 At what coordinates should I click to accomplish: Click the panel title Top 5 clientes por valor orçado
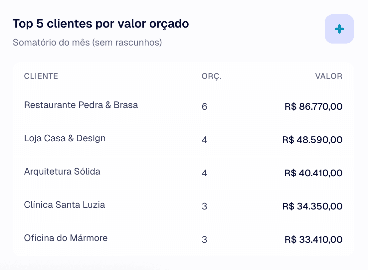(x=100, y=24)
